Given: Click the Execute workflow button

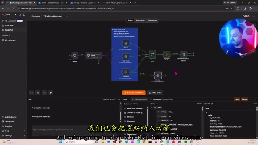Looking at the screenshot, I should coord(133,93).
